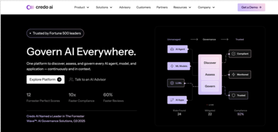Viewport: 278px width, 132px height.
Task: Open the Forrester Wave leader announcement link
Action: pos(56,118)
